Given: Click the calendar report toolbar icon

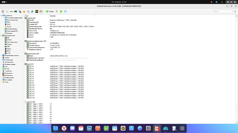Looking at the screenshot, I should [28, 12].
